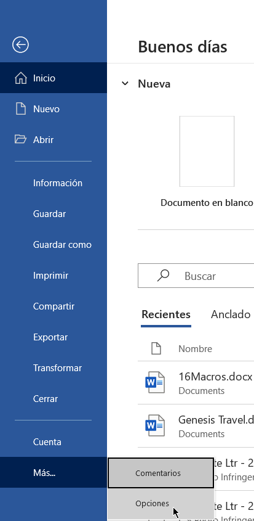Viewport: 254px width, 521px height.
Task: Open Guardar como
Action: [x=62, y=245]
